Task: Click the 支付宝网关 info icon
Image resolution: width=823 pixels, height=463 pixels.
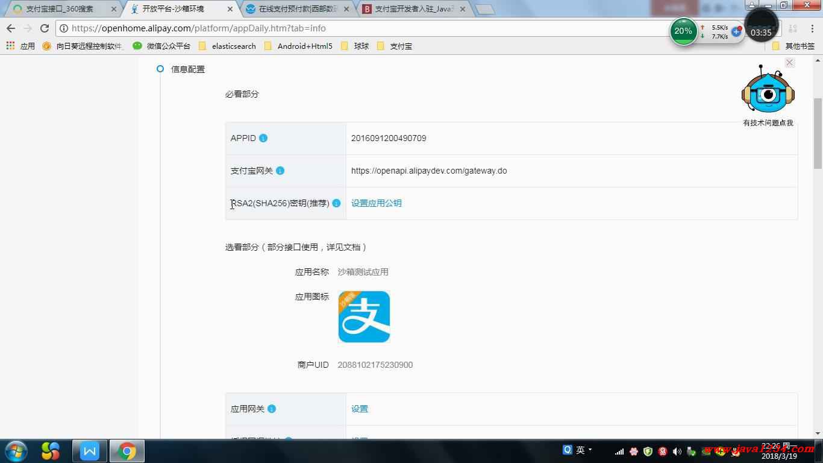Action: 280,171
